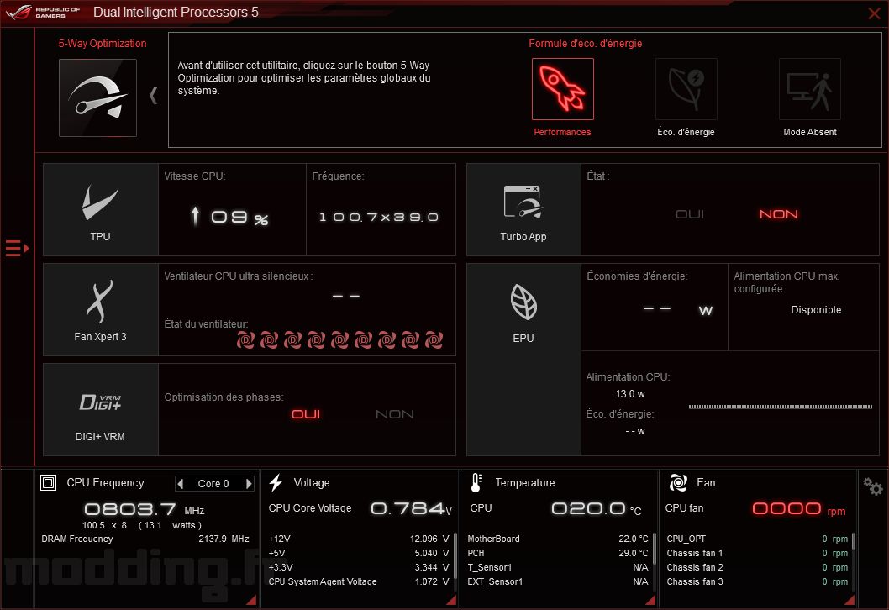Click the CPU System Agent Voltage row
The image size is (889, 610).
point(358,581)
